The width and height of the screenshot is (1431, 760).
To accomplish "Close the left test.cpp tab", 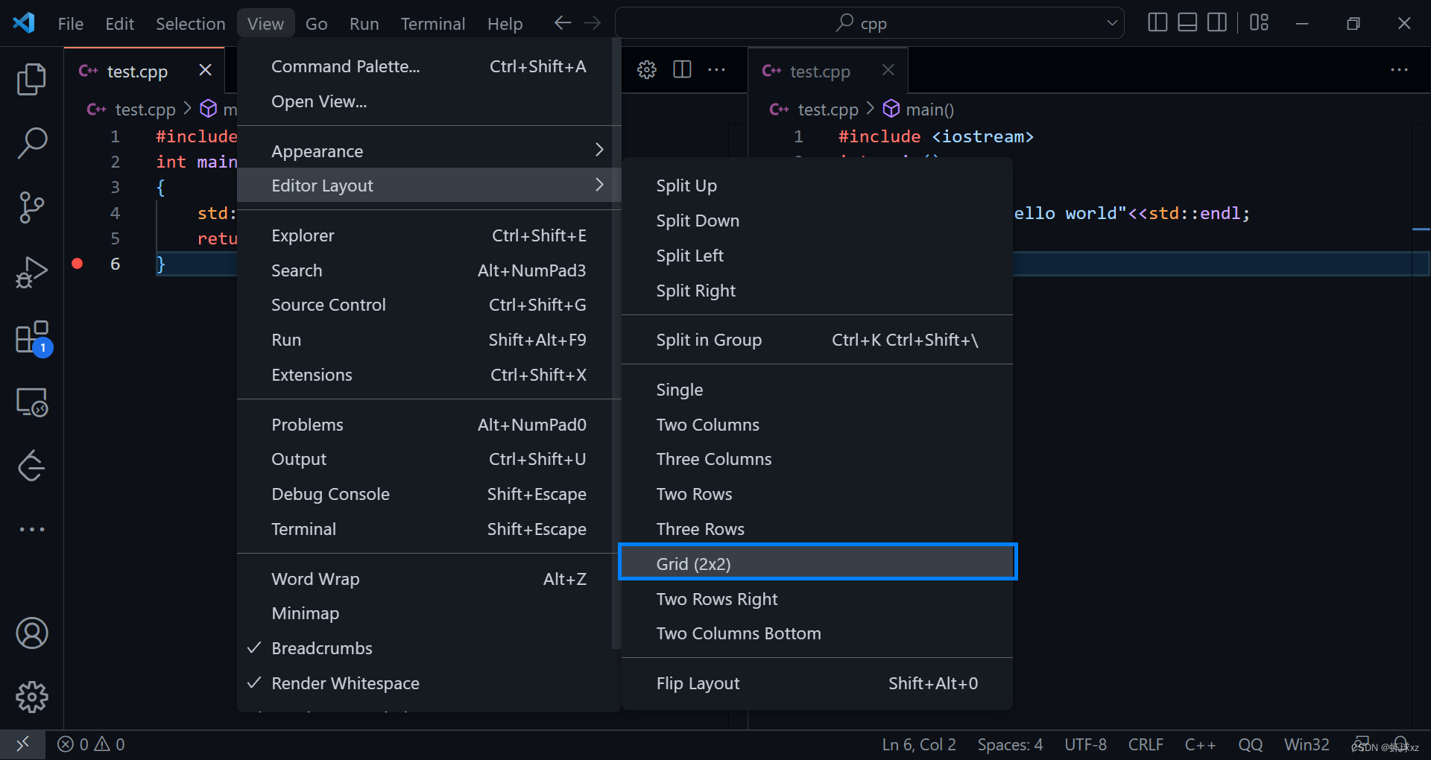I will point(206,70).
